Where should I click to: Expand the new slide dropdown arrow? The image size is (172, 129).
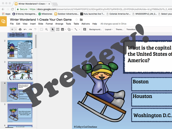tap(16, 30)
